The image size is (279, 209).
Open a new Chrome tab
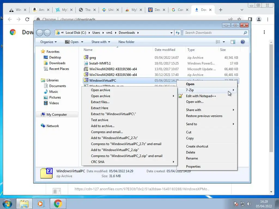(x=221, y=10)
